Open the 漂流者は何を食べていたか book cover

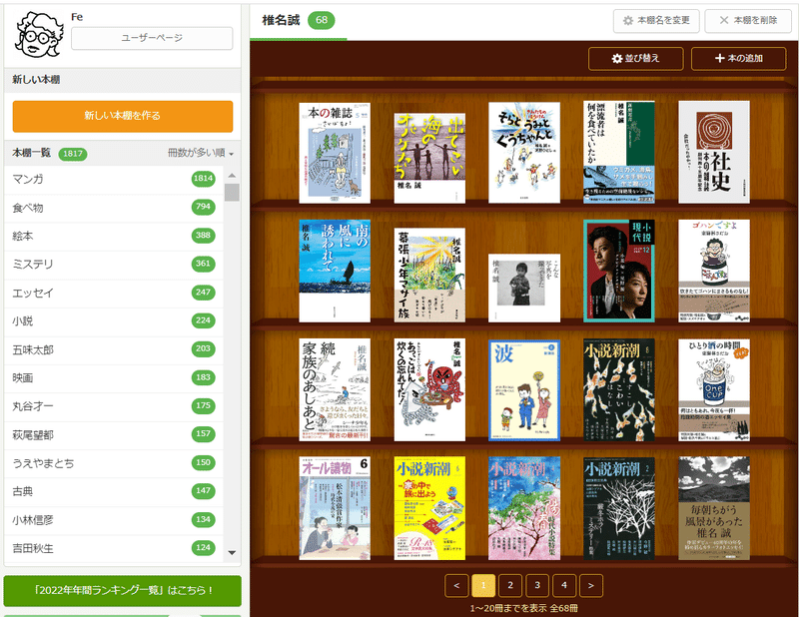pyautogui.click(x=619, y=153)
